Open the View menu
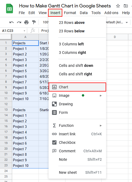The height and width of the screenshot is (182, 132). coord(43,13)
